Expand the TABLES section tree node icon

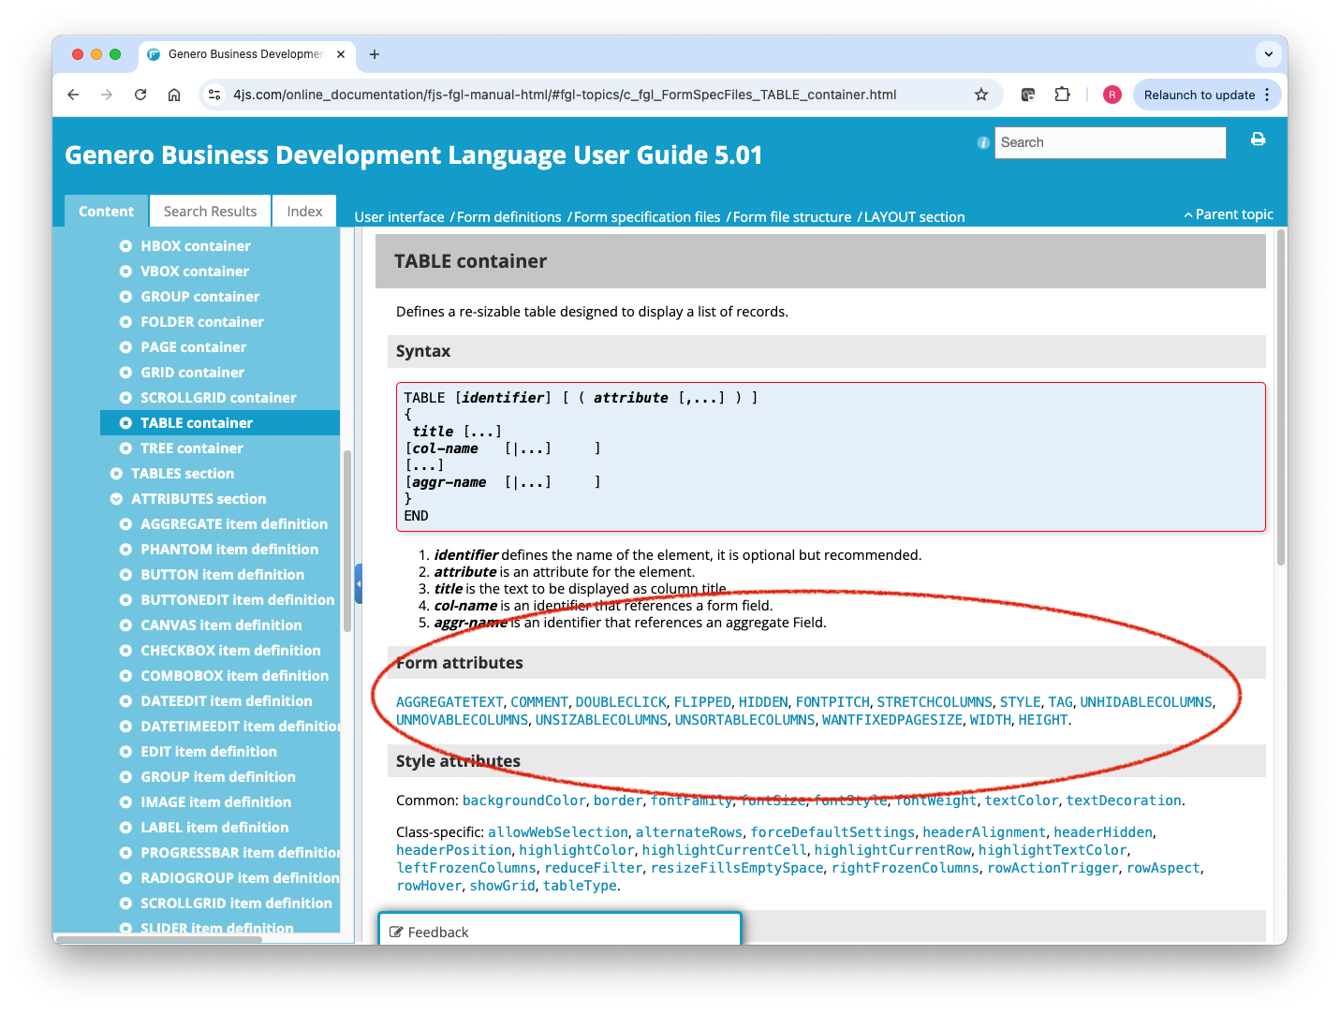pyautogui.click(x=116, y=474)
